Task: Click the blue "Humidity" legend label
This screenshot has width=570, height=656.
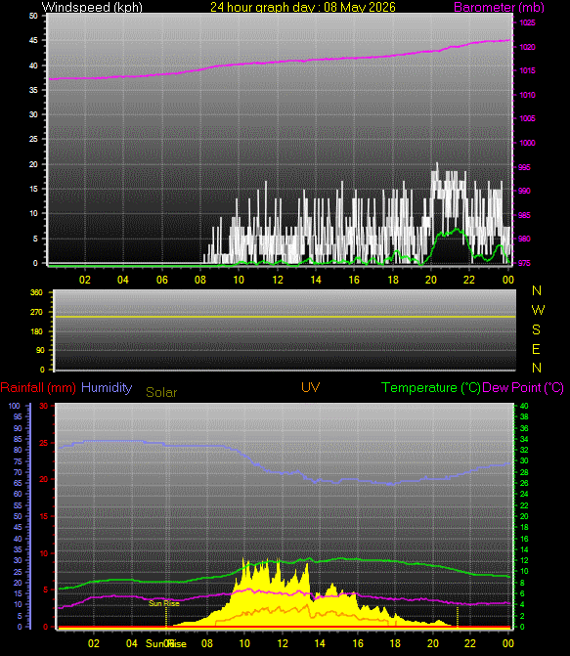Action: pos(107,388)
